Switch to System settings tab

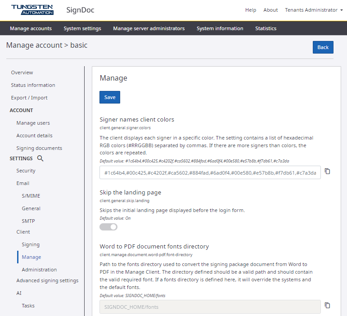click(x=82, y=28)
